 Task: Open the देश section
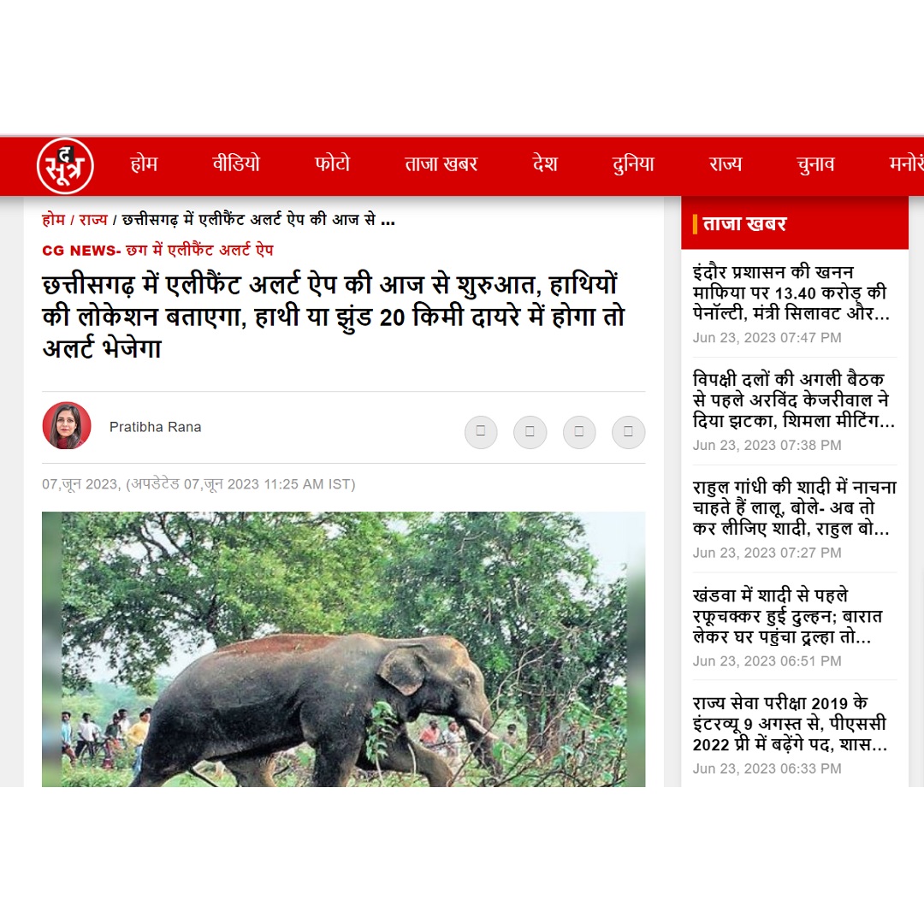(x=544, y=163)
